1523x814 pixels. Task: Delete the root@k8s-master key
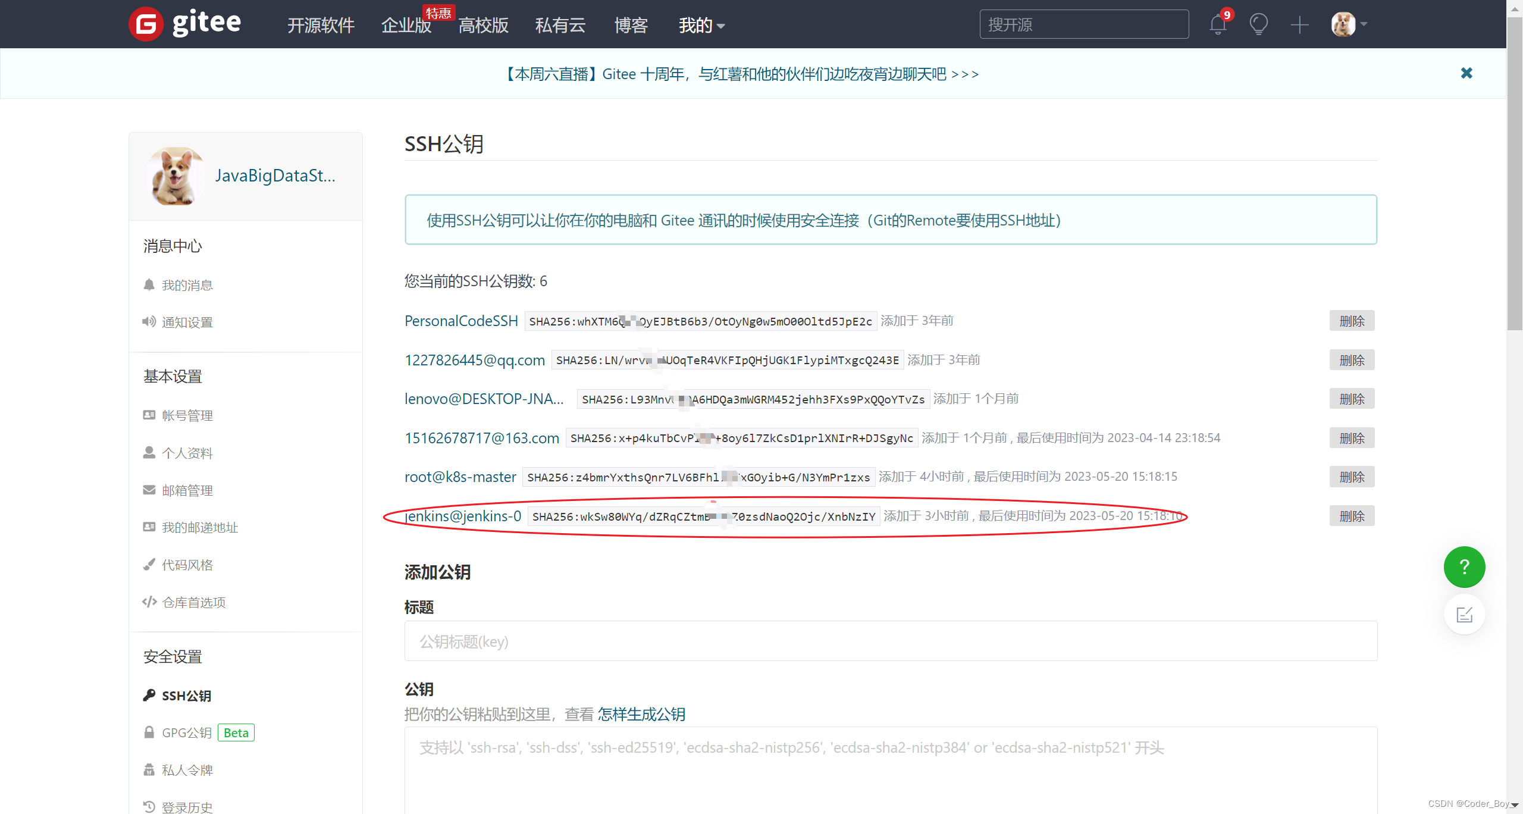pyautogui.click(x=1352, y=477)
